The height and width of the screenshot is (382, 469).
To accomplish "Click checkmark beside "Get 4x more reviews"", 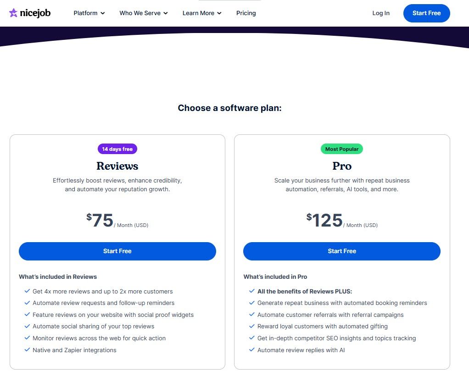I will pyautogui.click(x=27, y=291).
